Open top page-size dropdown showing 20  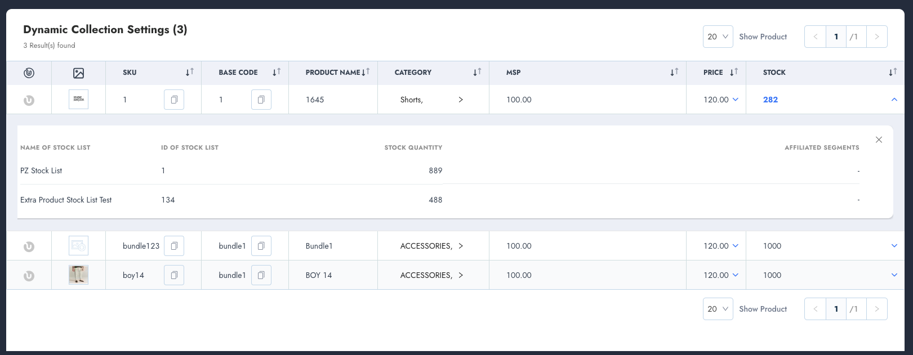coord(718,37)
